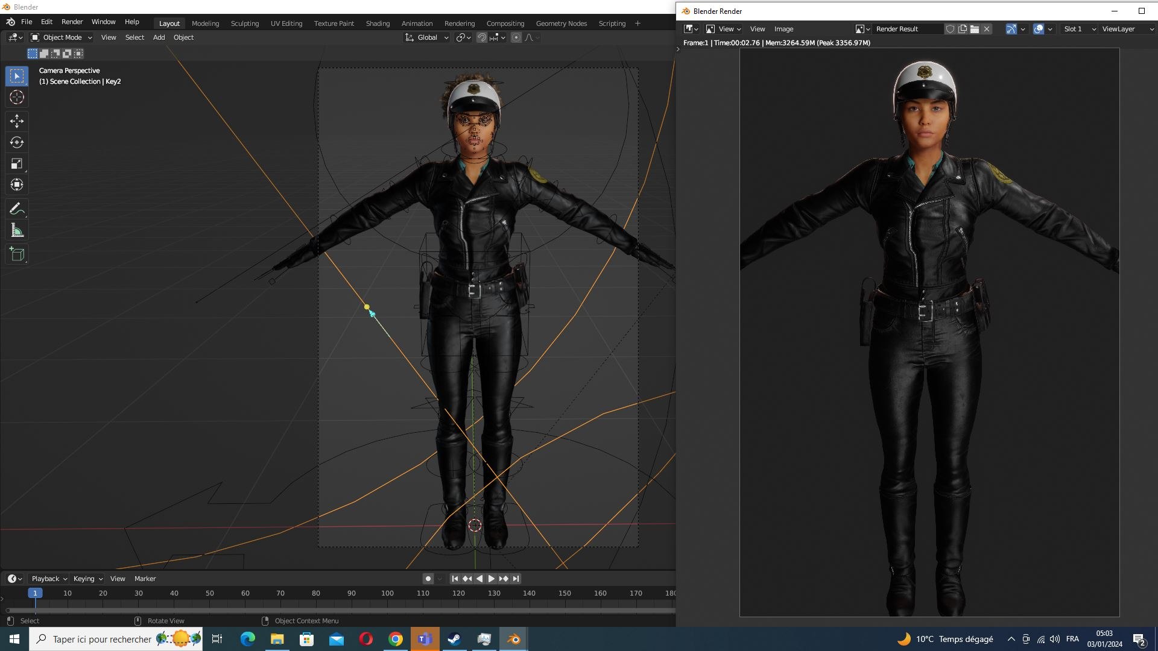Open the Render menu
Image resolution: width=1158 pixels, height=651 pixels.
pos(72,22)
